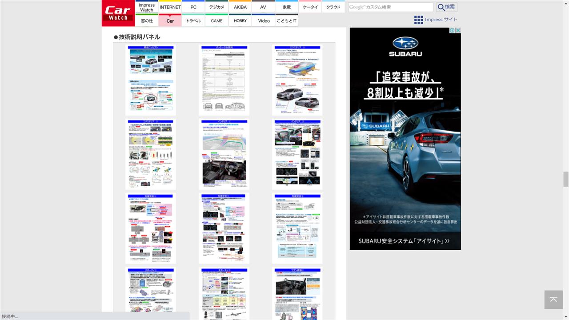This screenshot has height=320, width=569.
Task: Open the Video tab
Action: pos(264,20)
